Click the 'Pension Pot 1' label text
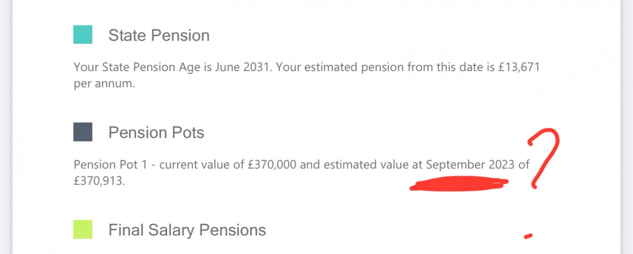This screenshot has height=254, width=633. (110, 164)
